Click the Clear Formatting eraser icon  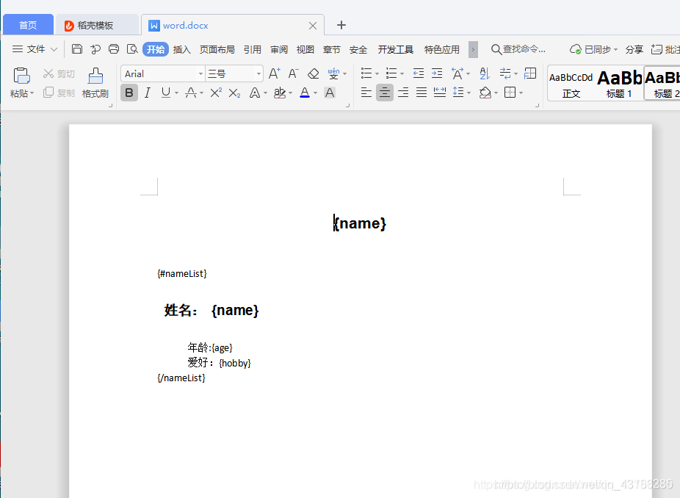[x=313, y=73]
